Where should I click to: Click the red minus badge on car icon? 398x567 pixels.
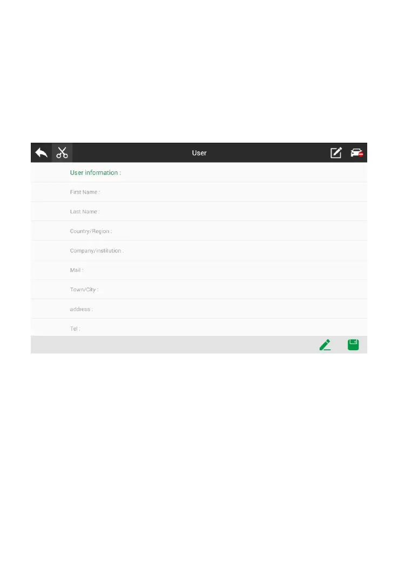[361, 155]
